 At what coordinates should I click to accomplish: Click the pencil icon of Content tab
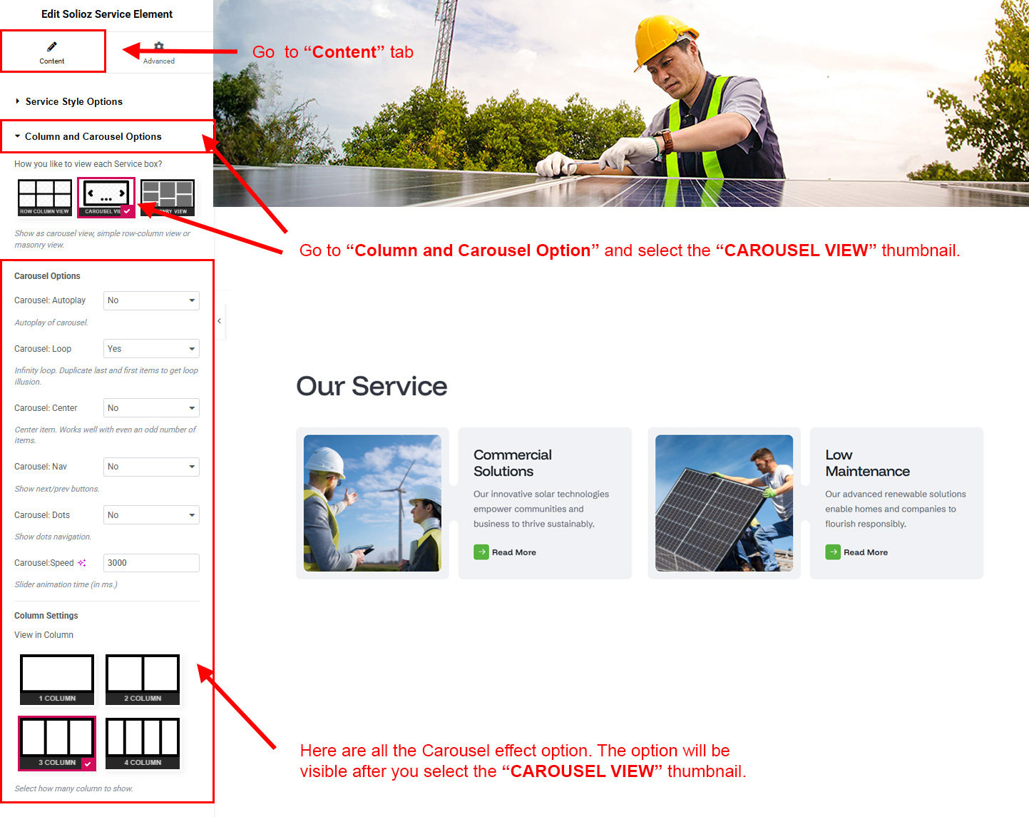(52, 47)
